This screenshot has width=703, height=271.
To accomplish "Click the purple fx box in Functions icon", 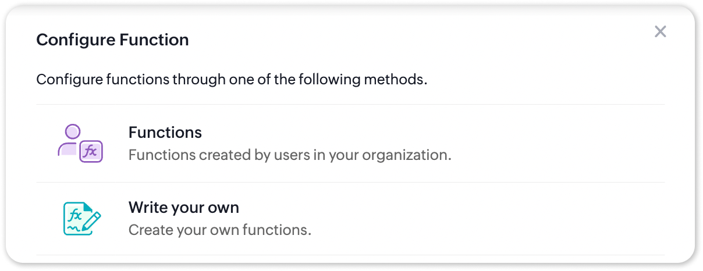I will (x=91, y=151).
